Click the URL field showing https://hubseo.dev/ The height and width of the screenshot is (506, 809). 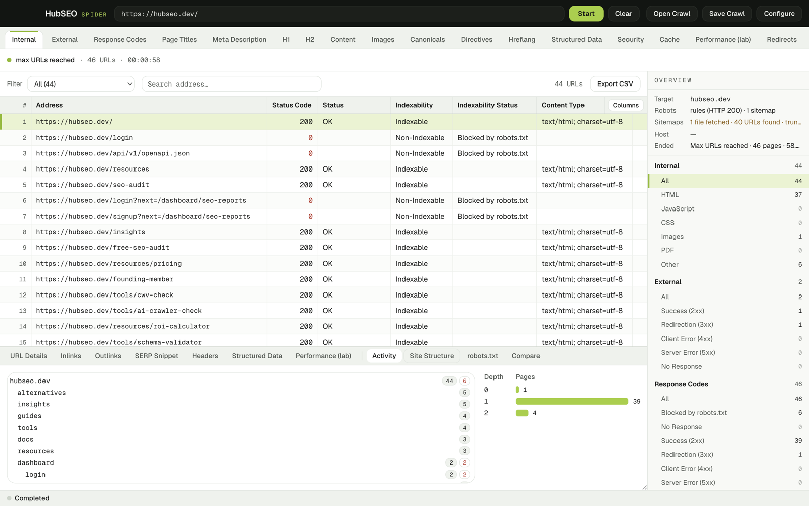339,14
